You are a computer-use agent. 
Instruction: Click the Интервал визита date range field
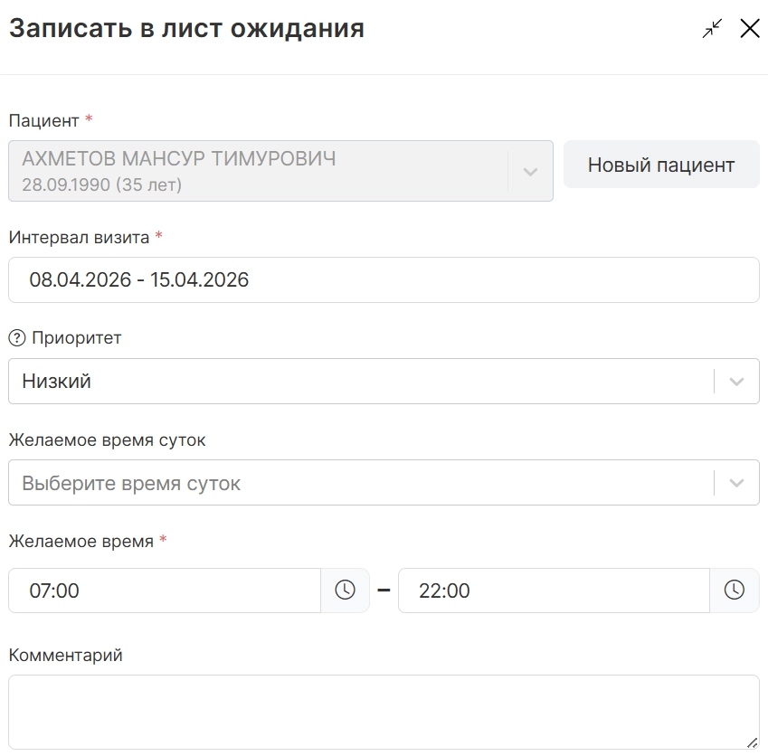[x=384, y=280]
